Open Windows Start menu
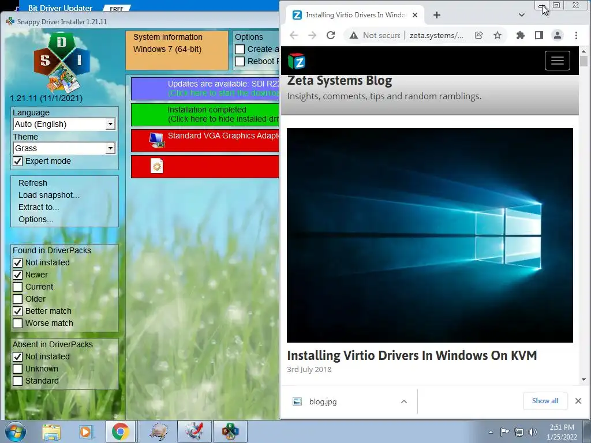The image size is (591, 443). point(15,431)
